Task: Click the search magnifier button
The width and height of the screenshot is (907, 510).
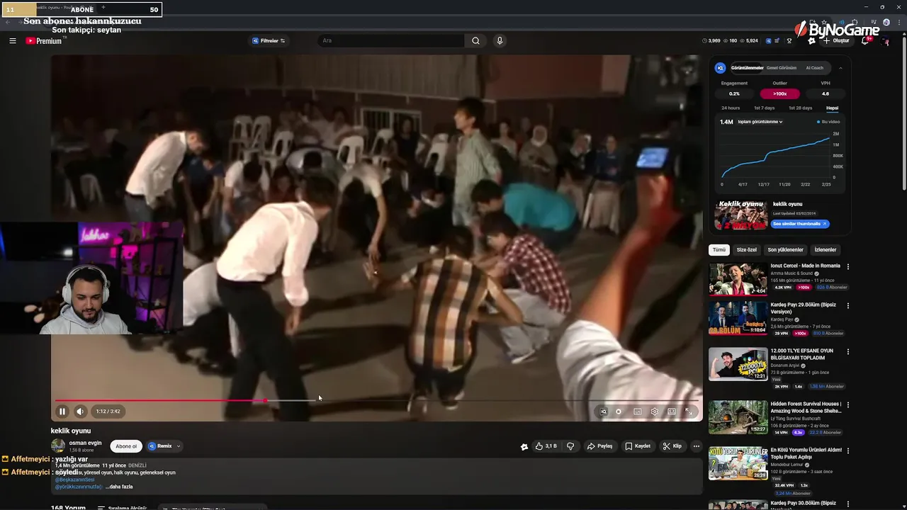Action: coord(475,40)
